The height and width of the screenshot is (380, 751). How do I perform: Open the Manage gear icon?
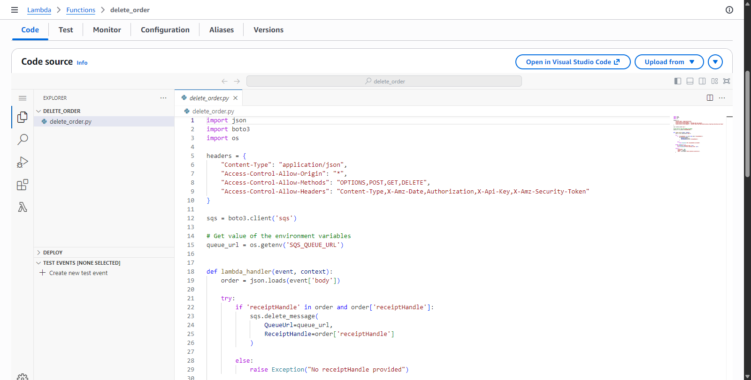[x=22, y=376]
